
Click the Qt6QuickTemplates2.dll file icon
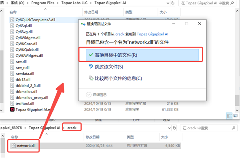click(x=12, y=20)
